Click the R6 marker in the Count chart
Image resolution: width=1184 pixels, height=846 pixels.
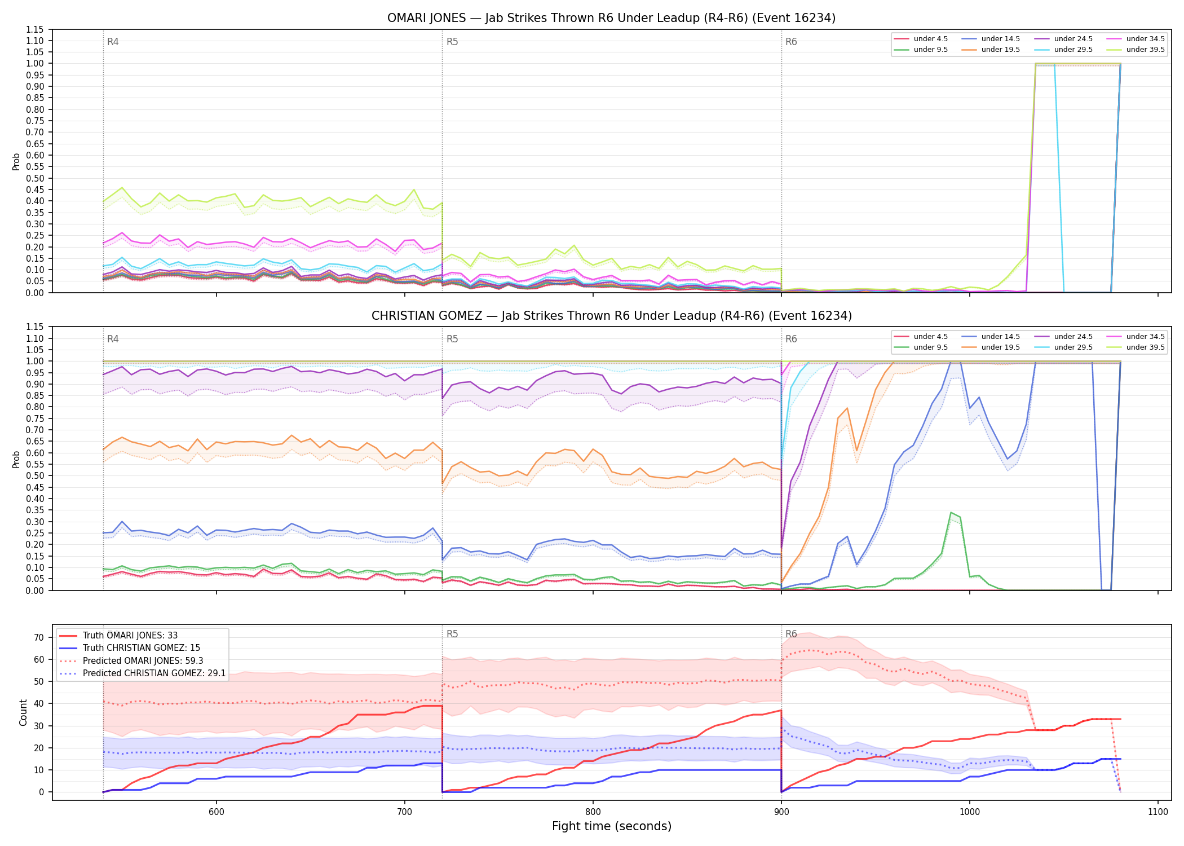pos(791,634)
